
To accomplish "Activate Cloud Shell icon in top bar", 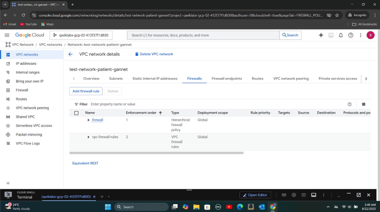I will click(331, 35).
